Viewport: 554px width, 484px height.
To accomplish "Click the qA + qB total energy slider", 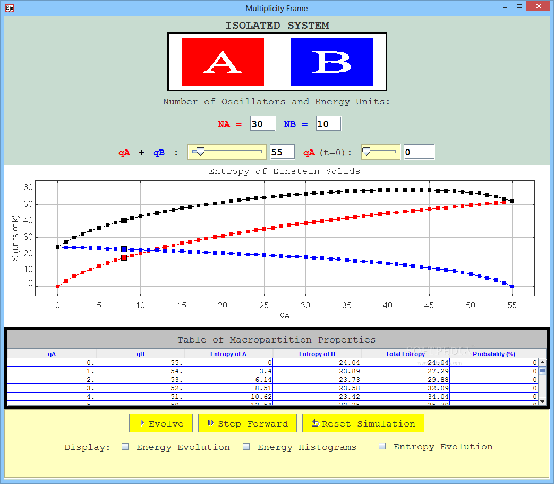I will pyautogui.click(x=227, y=152).
